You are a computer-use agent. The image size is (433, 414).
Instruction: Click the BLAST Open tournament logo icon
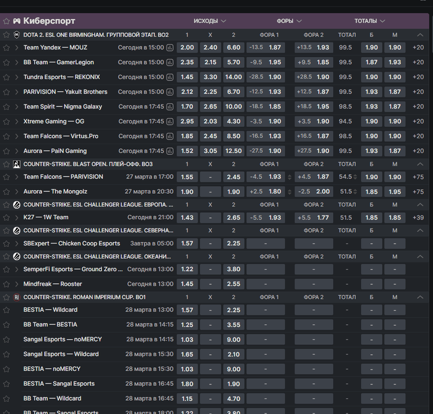click(x=17, y=164)
